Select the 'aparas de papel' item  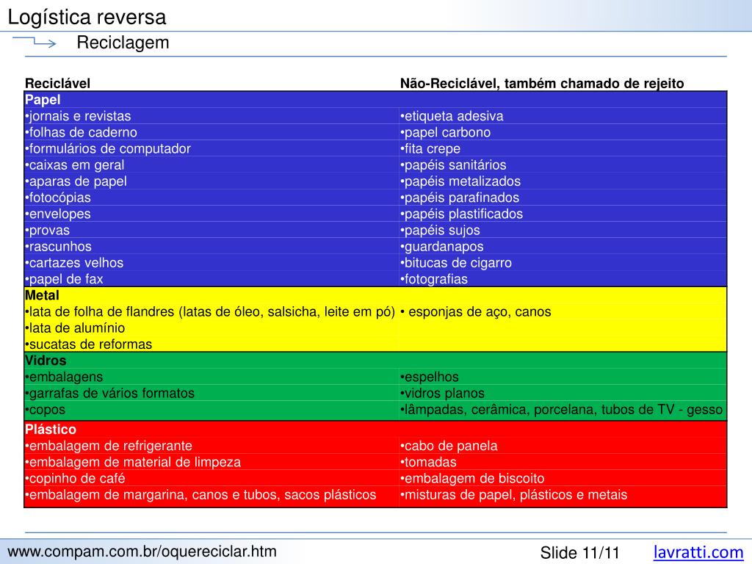click(x=76, y=181)
